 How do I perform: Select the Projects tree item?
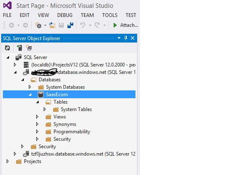tap(33, 161)
